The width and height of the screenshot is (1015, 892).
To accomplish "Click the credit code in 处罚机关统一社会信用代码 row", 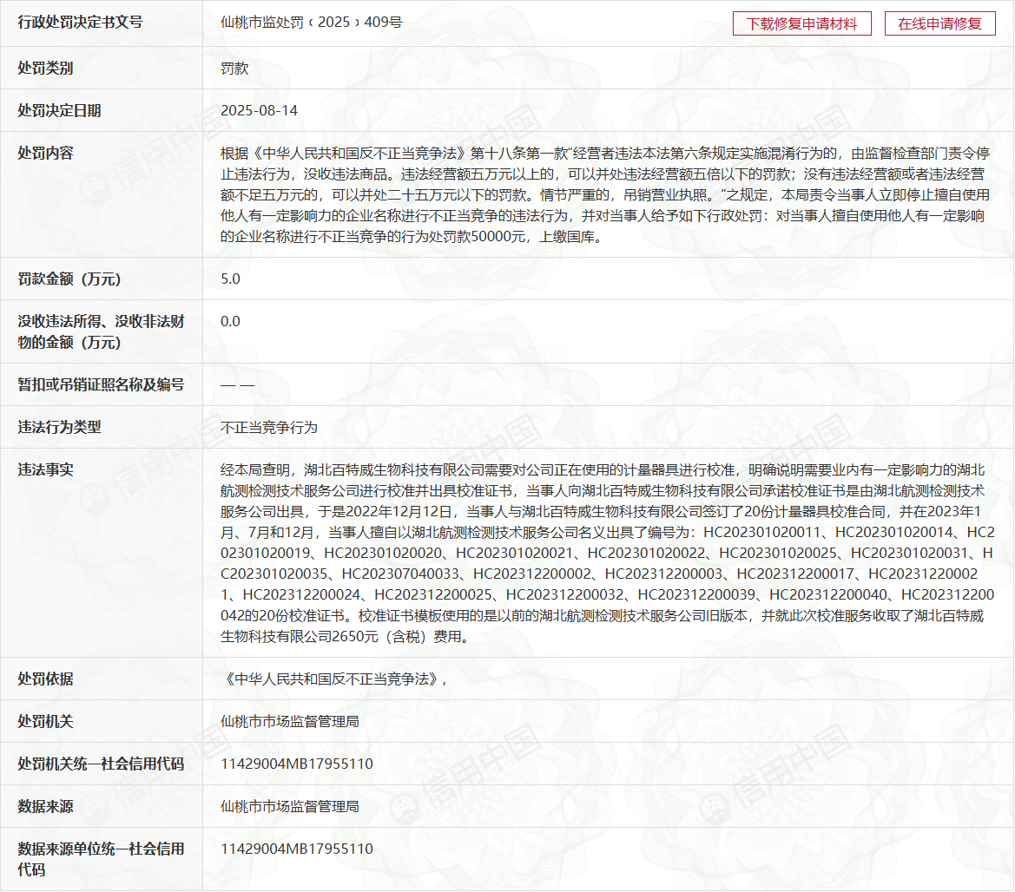I will (x=297, y=764).
